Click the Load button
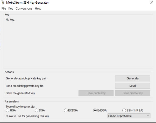The height and width of the screenshot is (123, 156). (133, 86)
